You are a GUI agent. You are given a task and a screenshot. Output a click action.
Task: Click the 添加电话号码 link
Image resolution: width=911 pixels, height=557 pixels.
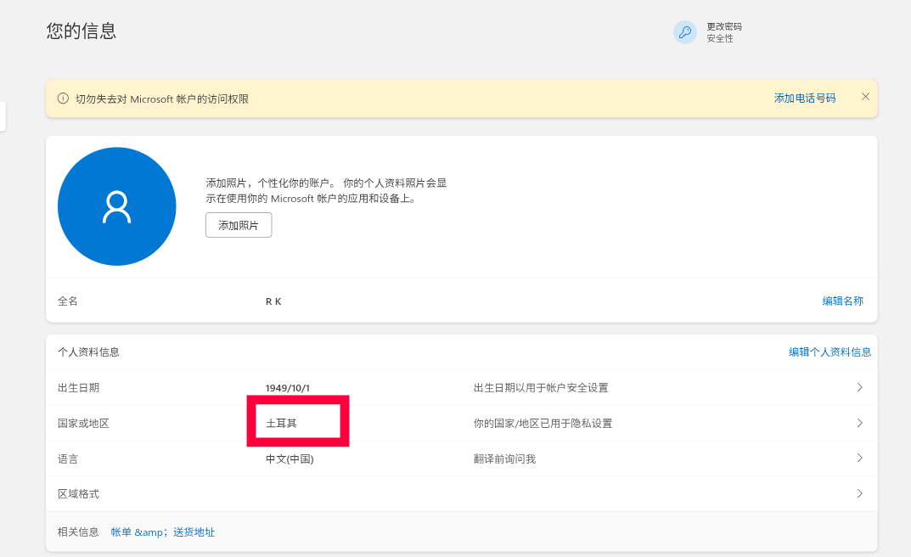tap(804, 98)
